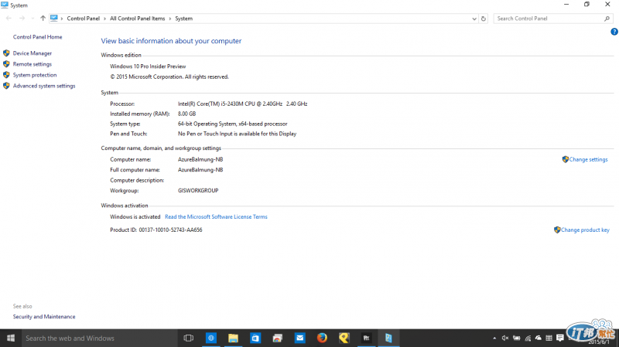Open Device Manager from the sidebar
This screenshot has width=619, height=347.
(x=32, y=53)
